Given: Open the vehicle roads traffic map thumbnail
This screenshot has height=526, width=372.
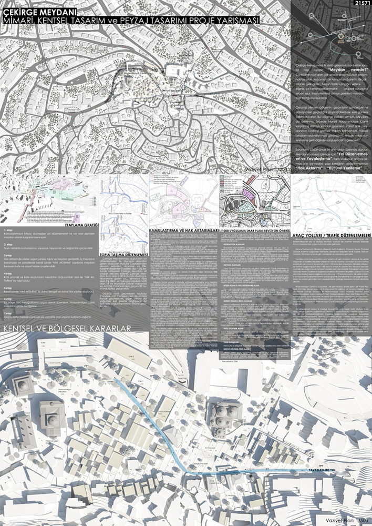Looking at the screenshot, I should pyautogui.click(x=332, y=203).
